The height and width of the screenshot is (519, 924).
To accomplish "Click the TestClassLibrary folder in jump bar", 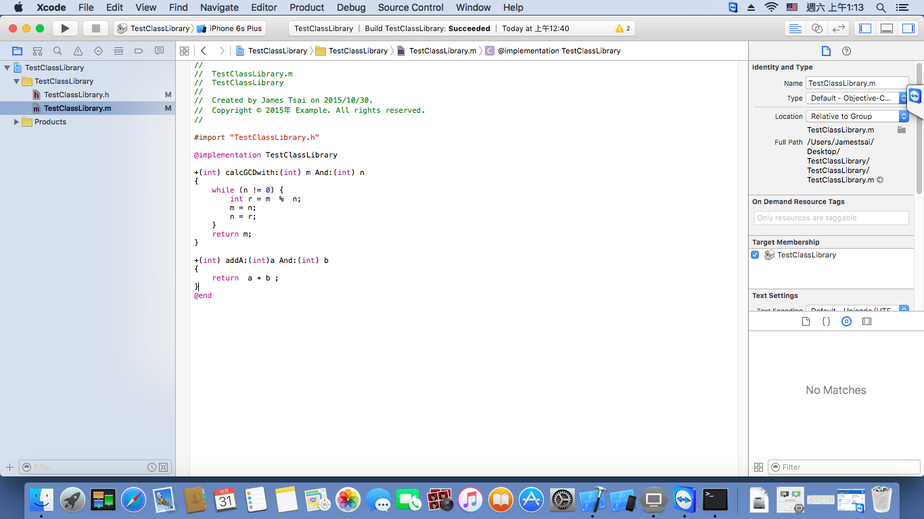I will [x=352, y=51].
